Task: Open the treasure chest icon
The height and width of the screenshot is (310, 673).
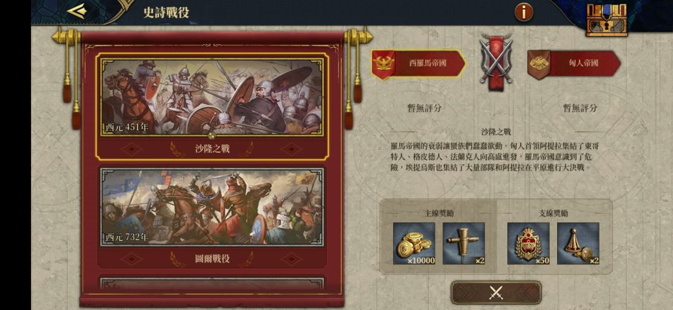Action: tap(606, 20)
